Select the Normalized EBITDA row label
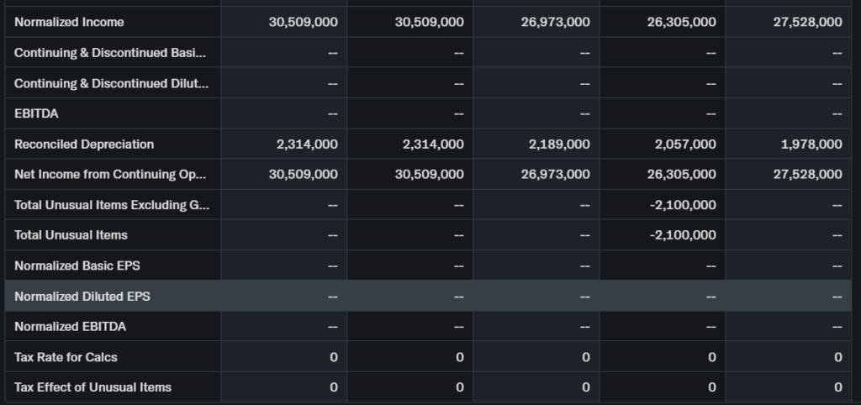 70,326
